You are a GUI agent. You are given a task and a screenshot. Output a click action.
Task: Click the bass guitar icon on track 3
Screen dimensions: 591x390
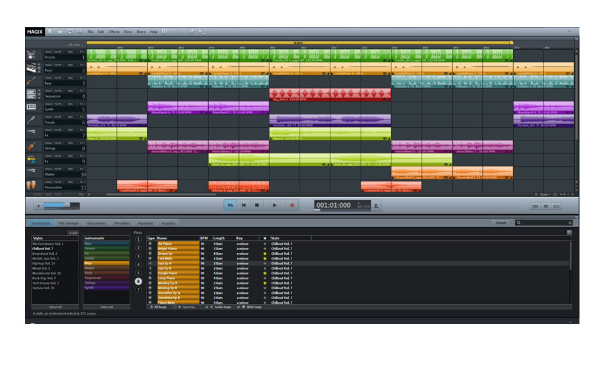click(x=32, y=81)
